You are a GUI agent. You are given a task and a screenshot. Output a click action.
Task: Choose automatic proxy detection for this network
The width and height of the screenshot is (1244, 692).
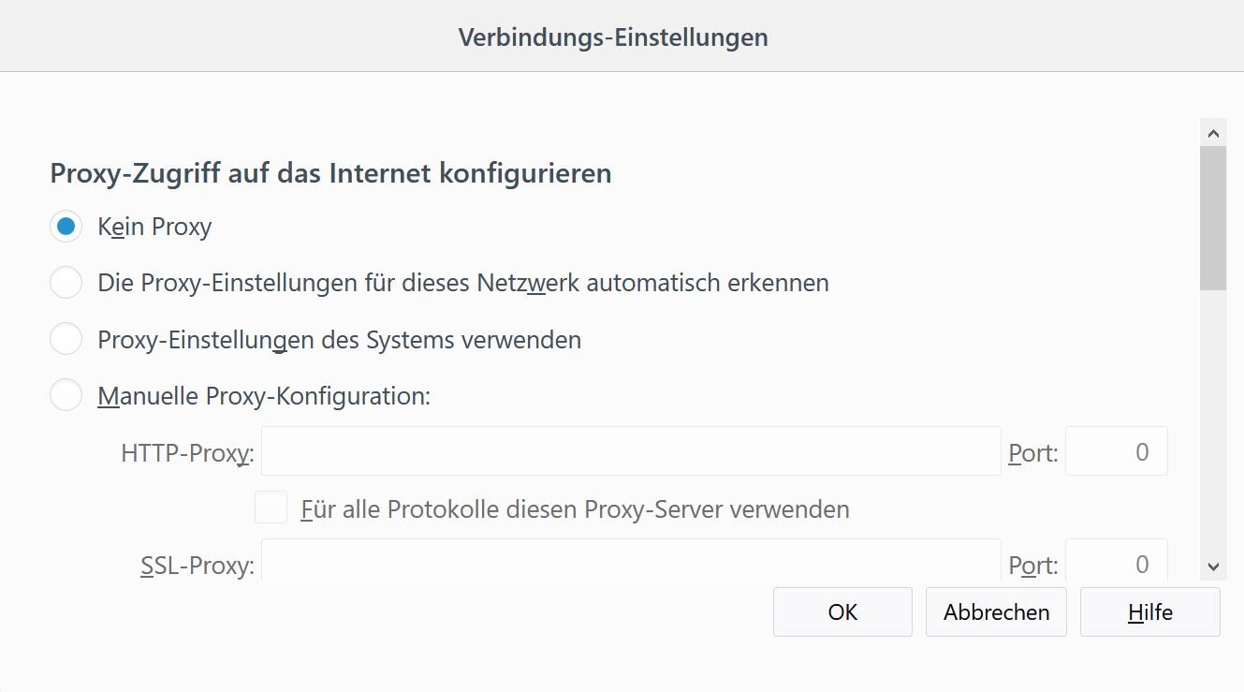pyautogui.click(x=66, y=283)
